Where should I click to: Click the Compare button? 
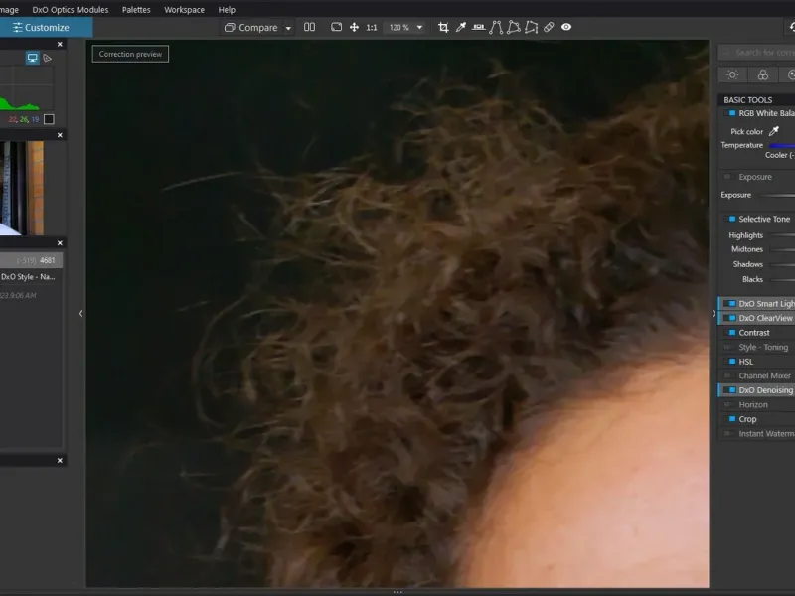coord(251,28)
